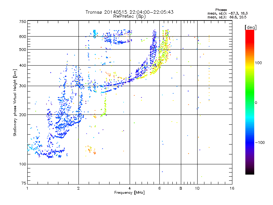Click the 'mean, sd,X: 86.5, 20.5' statistics line
The image size is (273, 205).
tap(227, 17)
